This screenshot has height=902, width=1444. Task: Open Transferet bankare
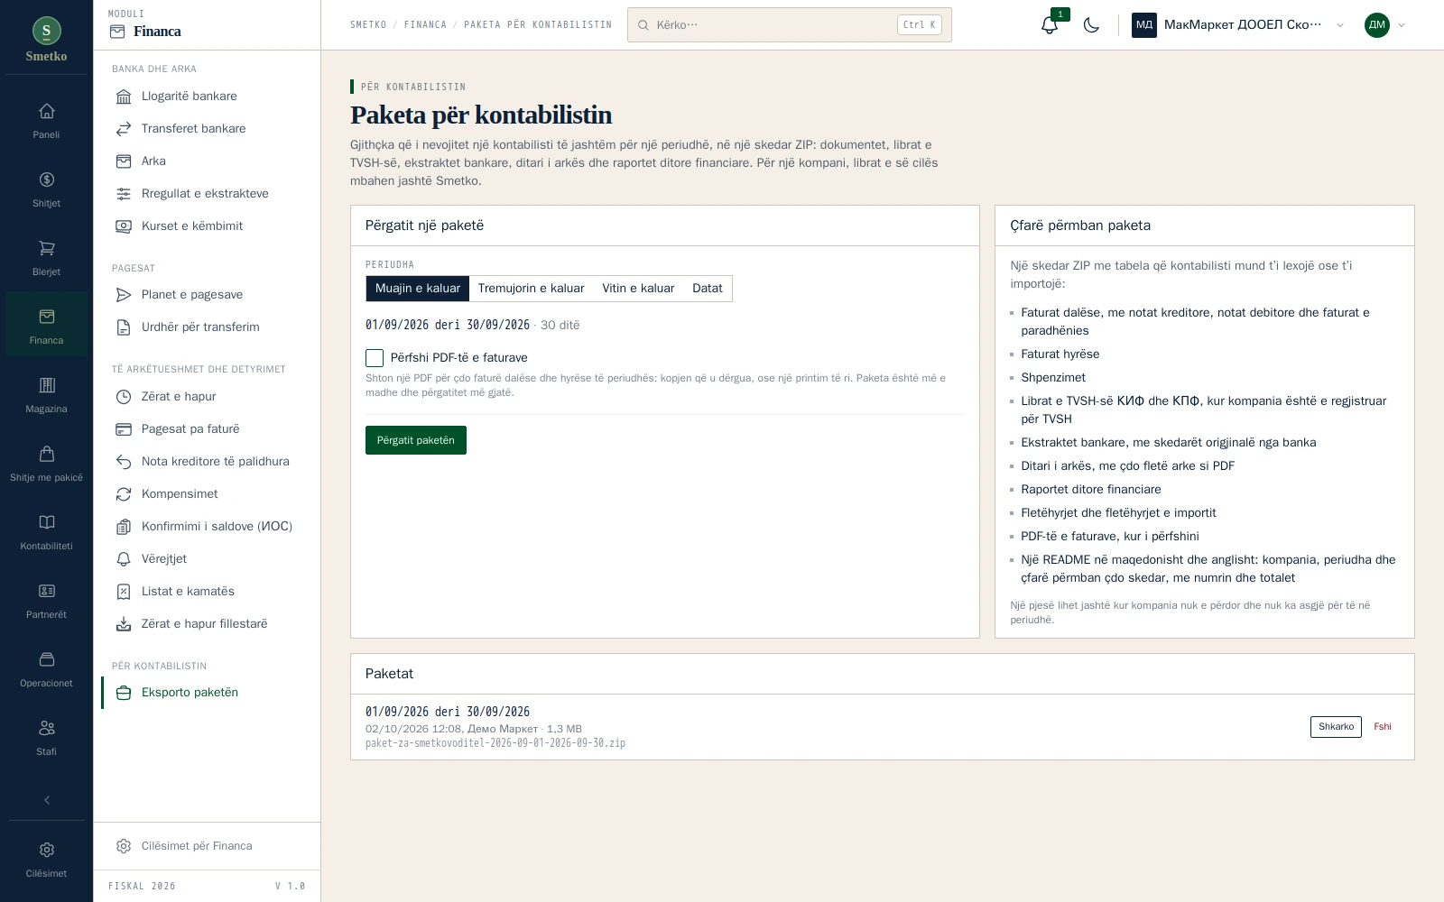(207, 129)
